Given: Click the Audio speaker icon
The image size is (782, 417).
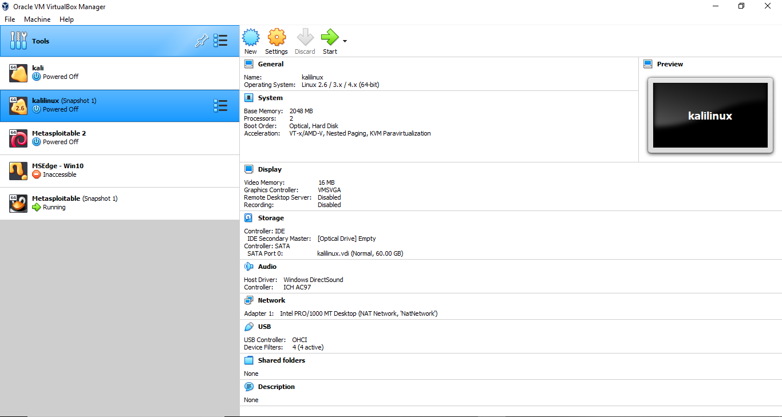Looking at the screenshot, I should pos(249,267).
